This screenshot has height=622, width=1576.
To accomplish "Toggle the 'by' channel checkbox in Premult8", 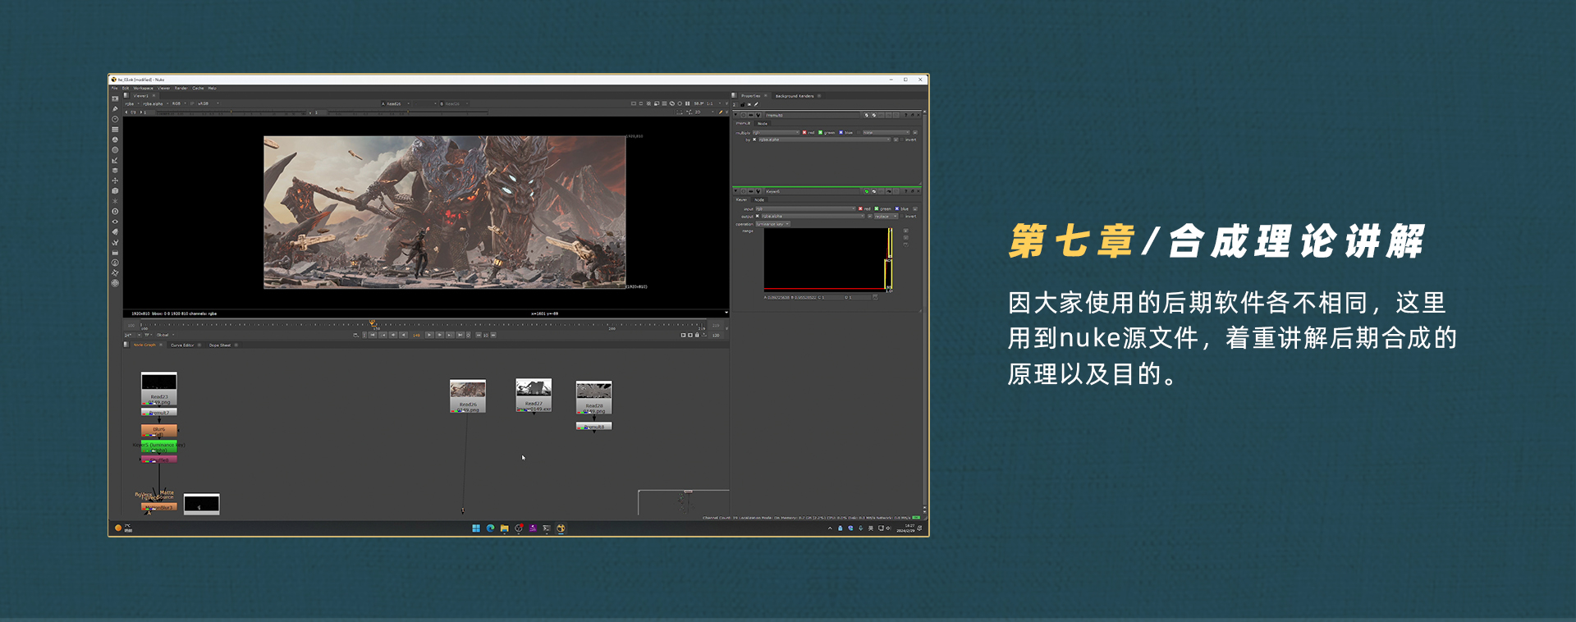I will point(754,139).
